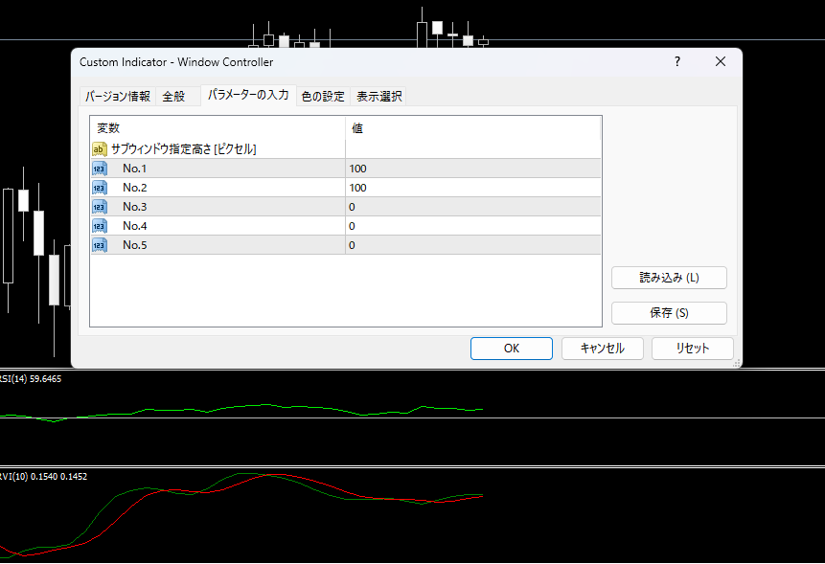Click the No.3 variable name
Image resolution: width=825 pixels, height=564 pixels.
click(135, 207)
